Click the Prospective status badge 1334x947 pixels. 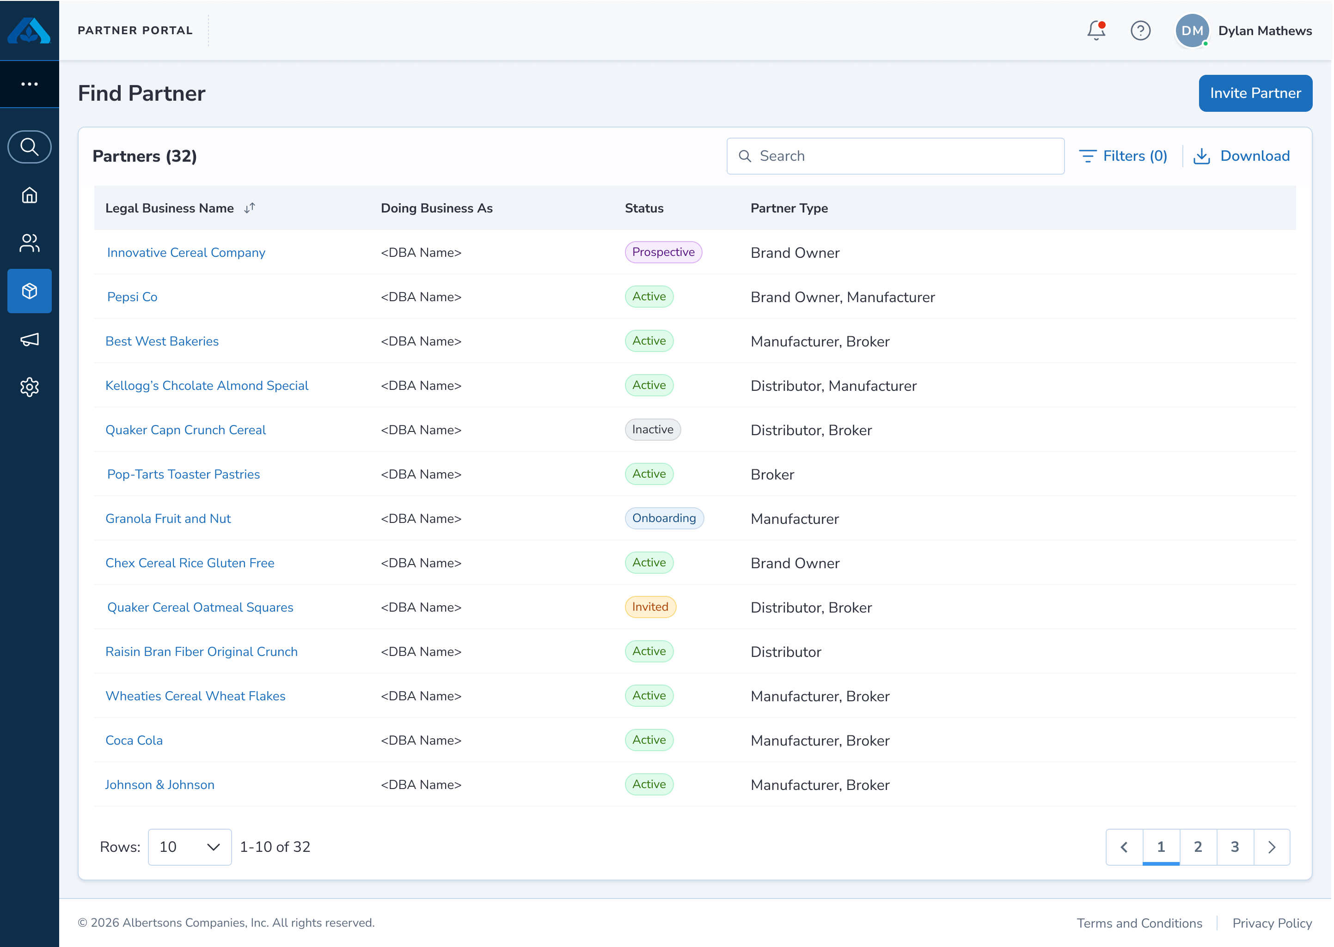point(663,252)
